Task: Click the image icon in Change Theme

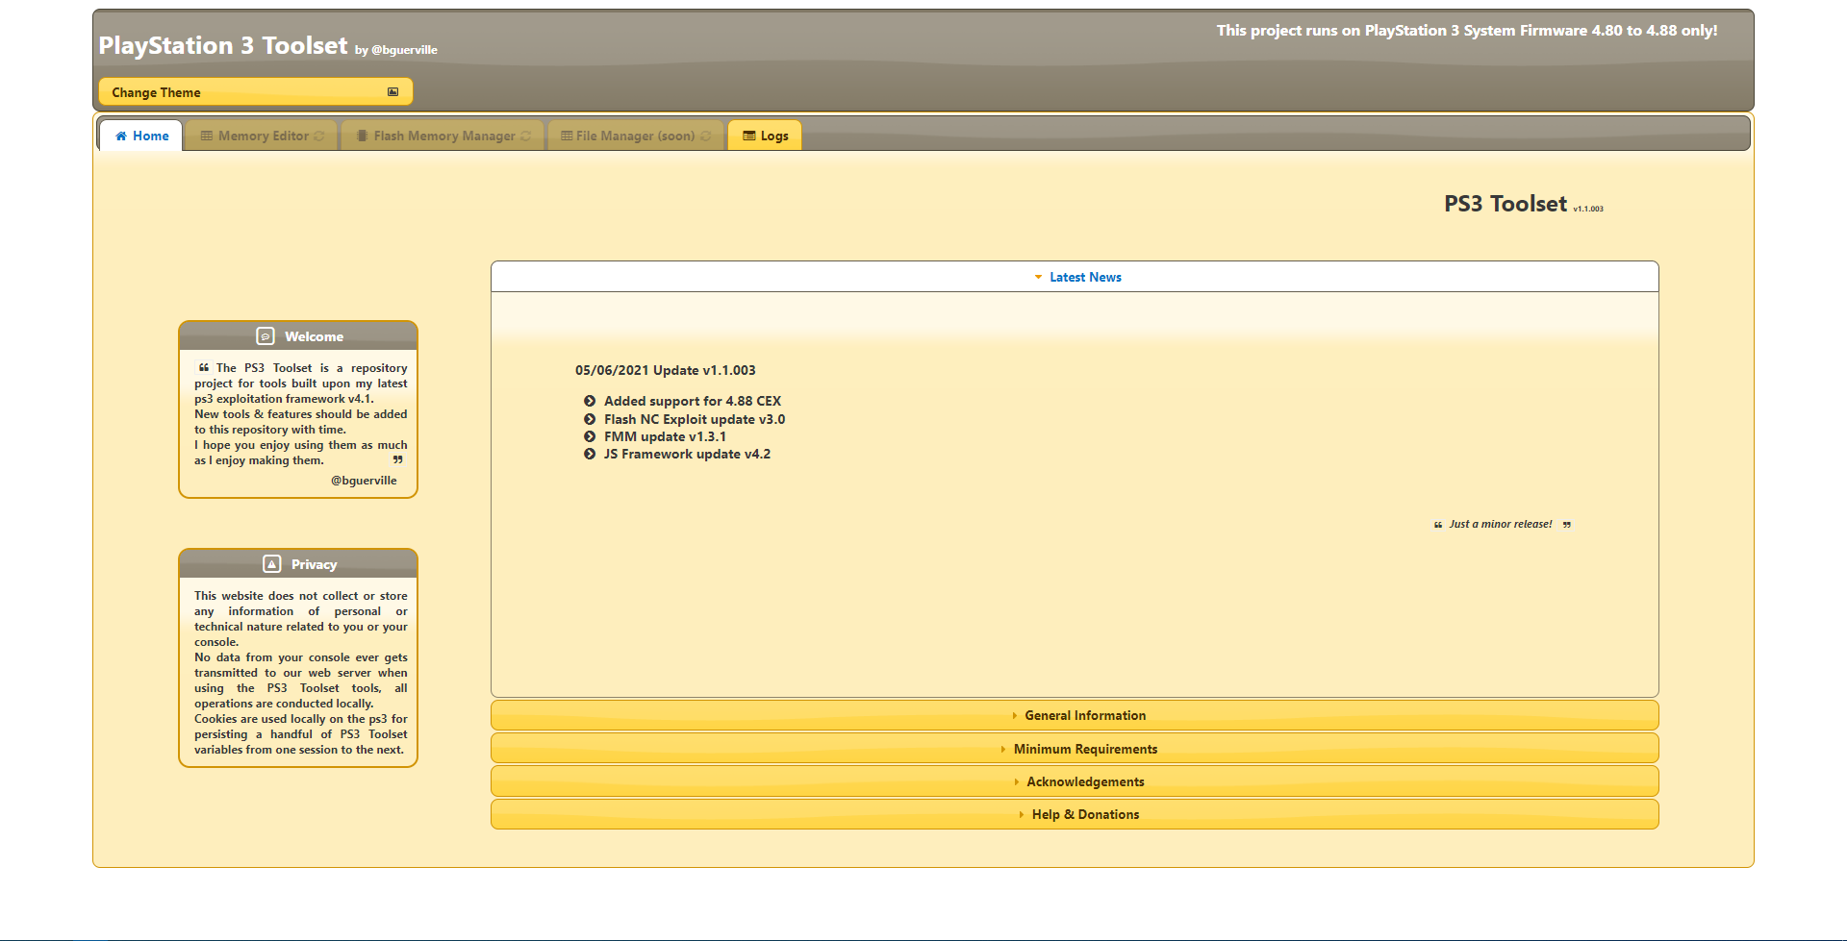Action: click(x=392, y=92)
